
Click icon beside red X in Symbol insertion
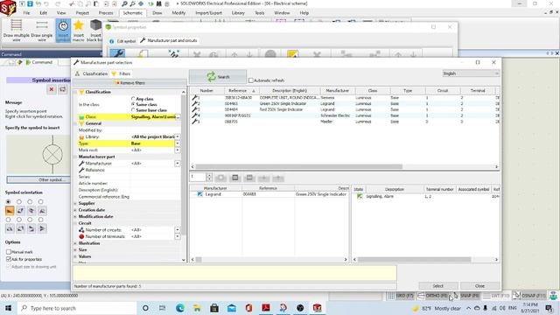[62, 89]
